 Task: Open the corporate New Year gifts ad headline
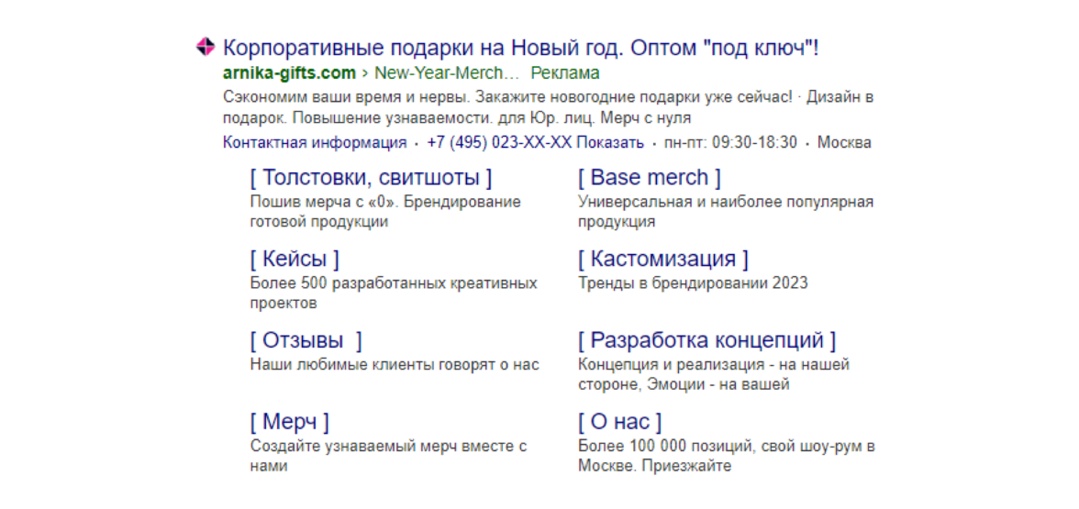pyautogui.click(x=520, y=48)
